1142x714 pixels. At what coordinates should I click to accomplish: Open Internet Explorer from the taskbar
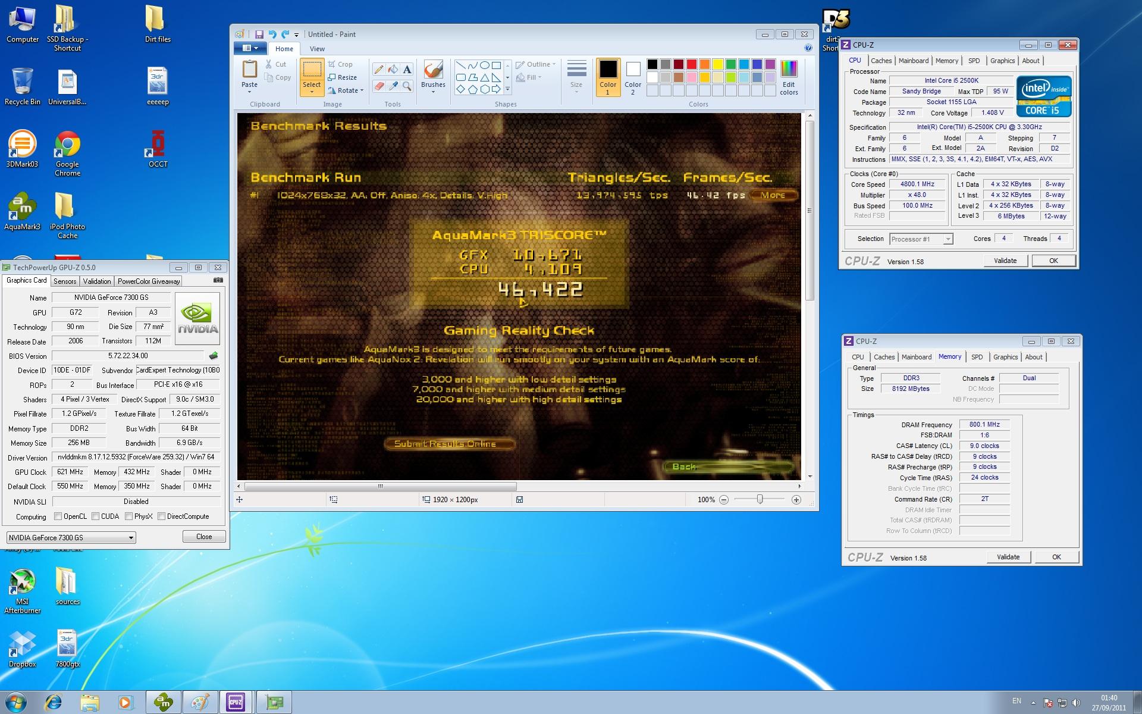54,703
